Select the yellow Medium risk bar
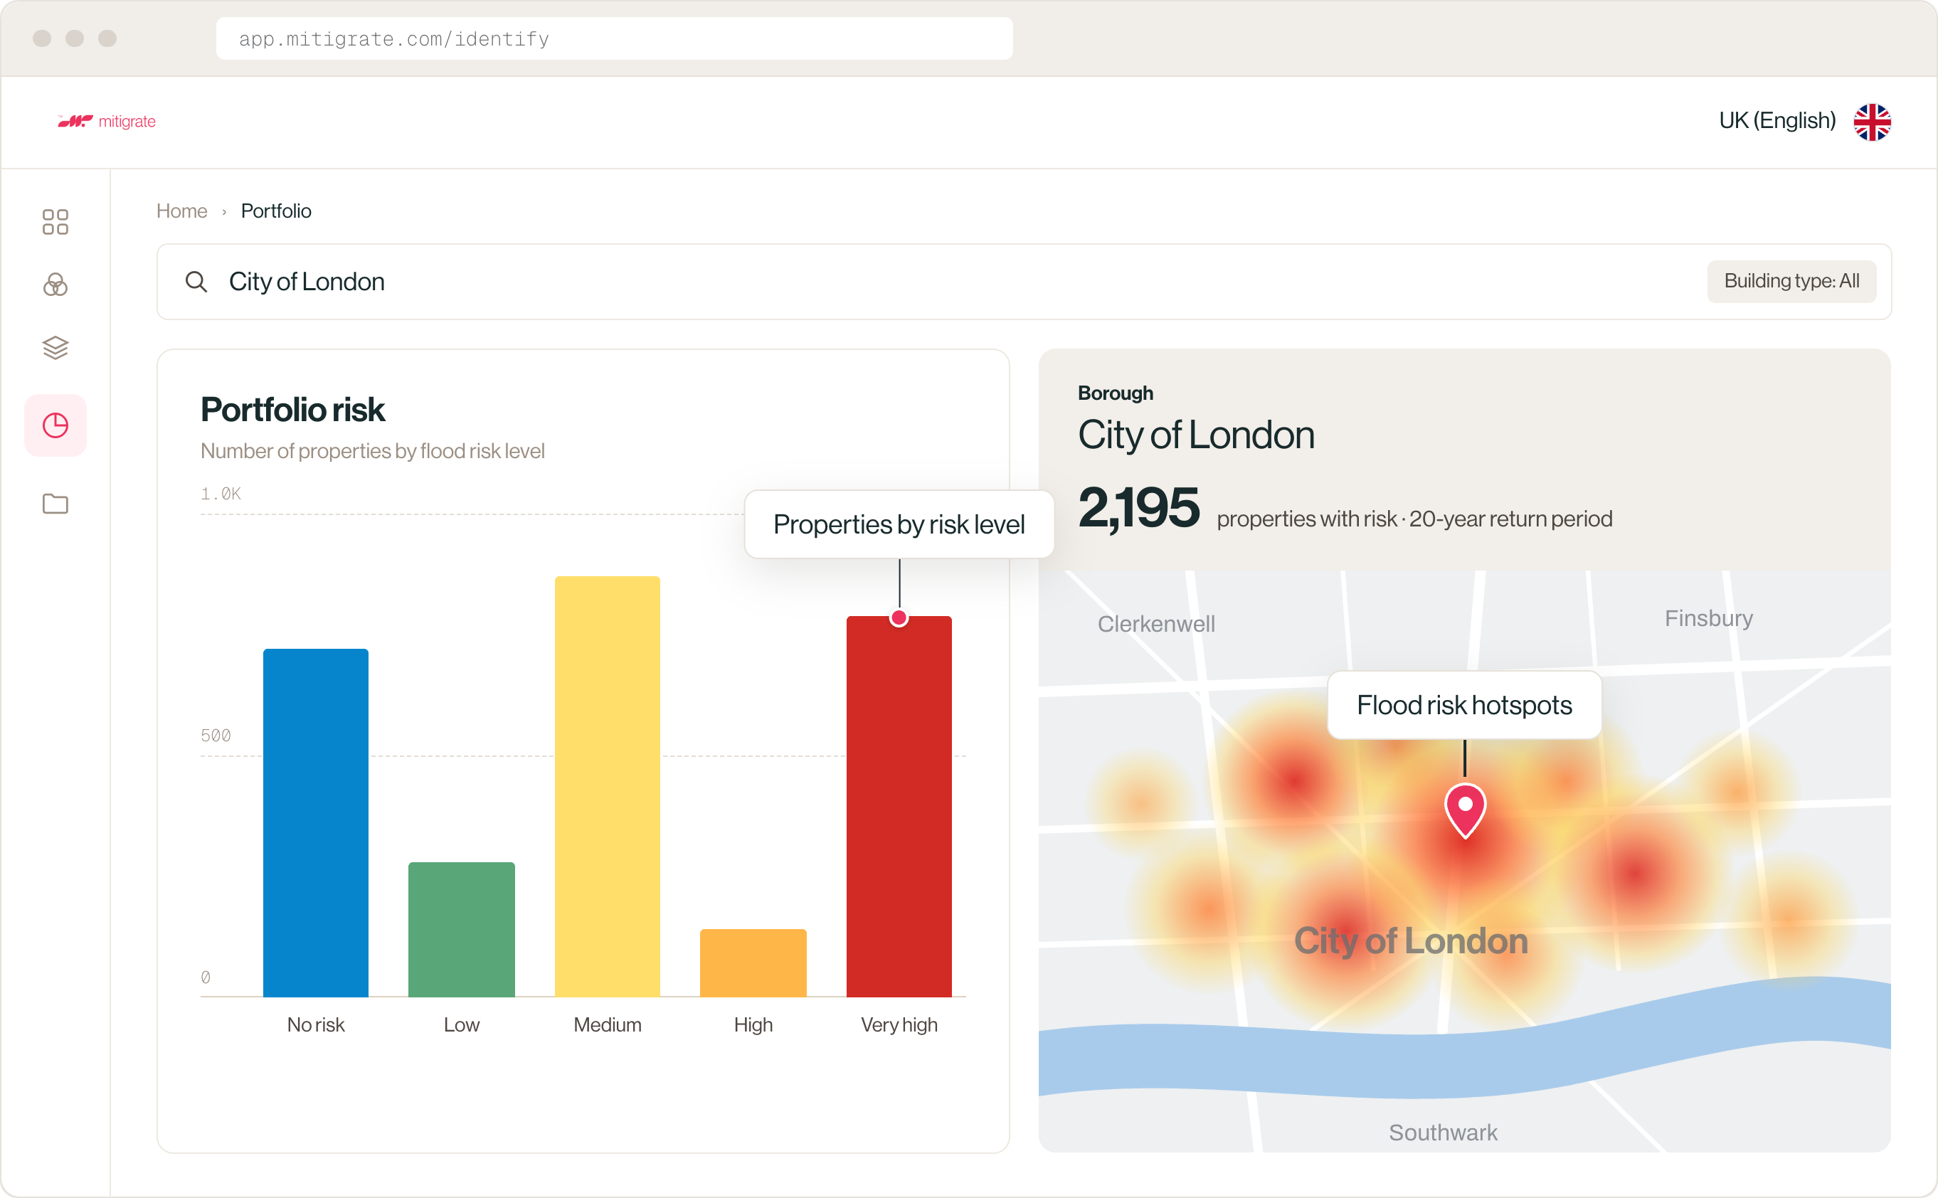The height and width of the screenshot is (1198, 1938). pyautogui.click(x=607, y=786)
